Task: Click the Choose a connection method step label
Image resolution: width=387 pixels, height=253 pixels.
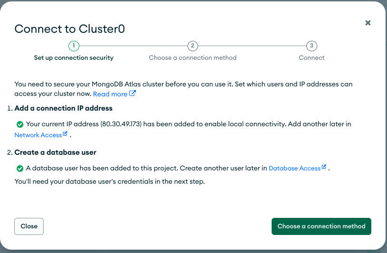Action: pyautogui.click(x=192, y=58)
